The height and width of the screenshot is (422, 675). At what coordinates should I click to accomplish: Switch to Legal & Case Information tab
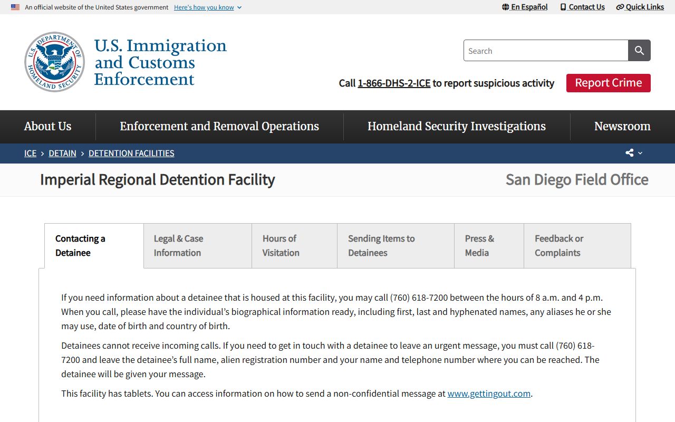tap(198, 246)
